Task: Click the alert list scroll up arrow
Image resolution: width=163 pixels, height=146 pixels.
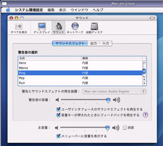Action: pos(144,79)
